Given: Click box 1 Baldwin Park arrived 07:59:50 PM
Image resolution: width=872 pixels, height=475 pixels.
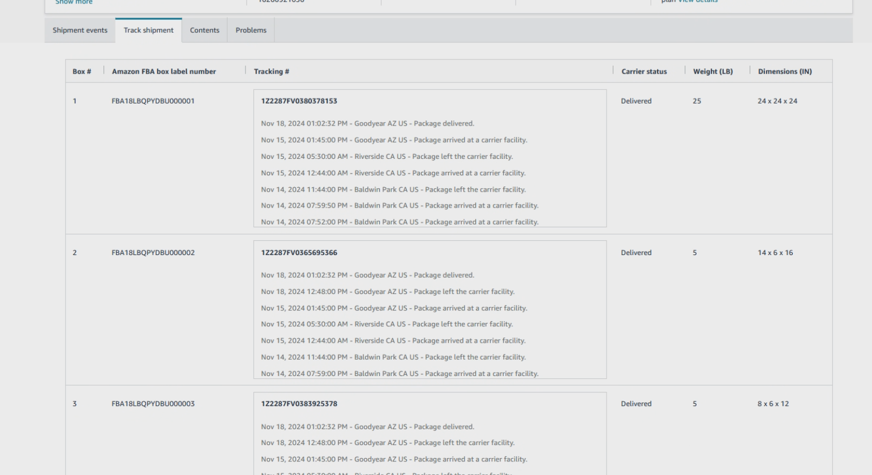Looking at the screenshot, I should 400,205.
